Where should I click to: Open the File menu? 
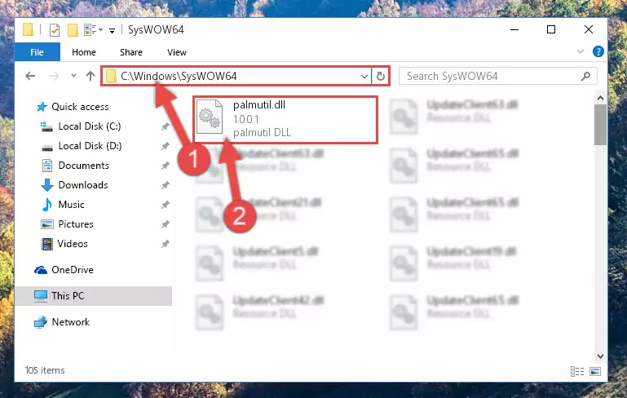pos(38,52)
